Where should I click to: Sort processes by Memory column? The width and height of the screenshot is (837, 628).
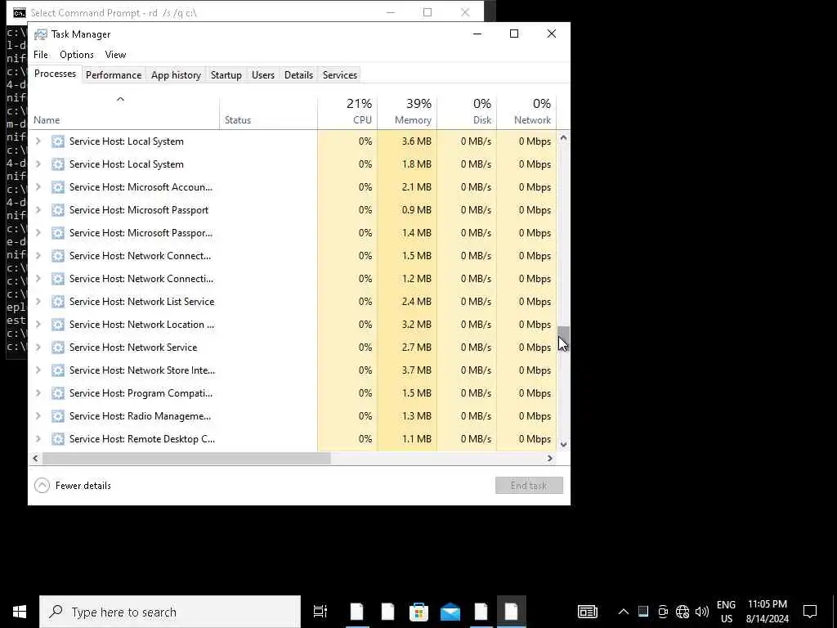click(407, 111)
